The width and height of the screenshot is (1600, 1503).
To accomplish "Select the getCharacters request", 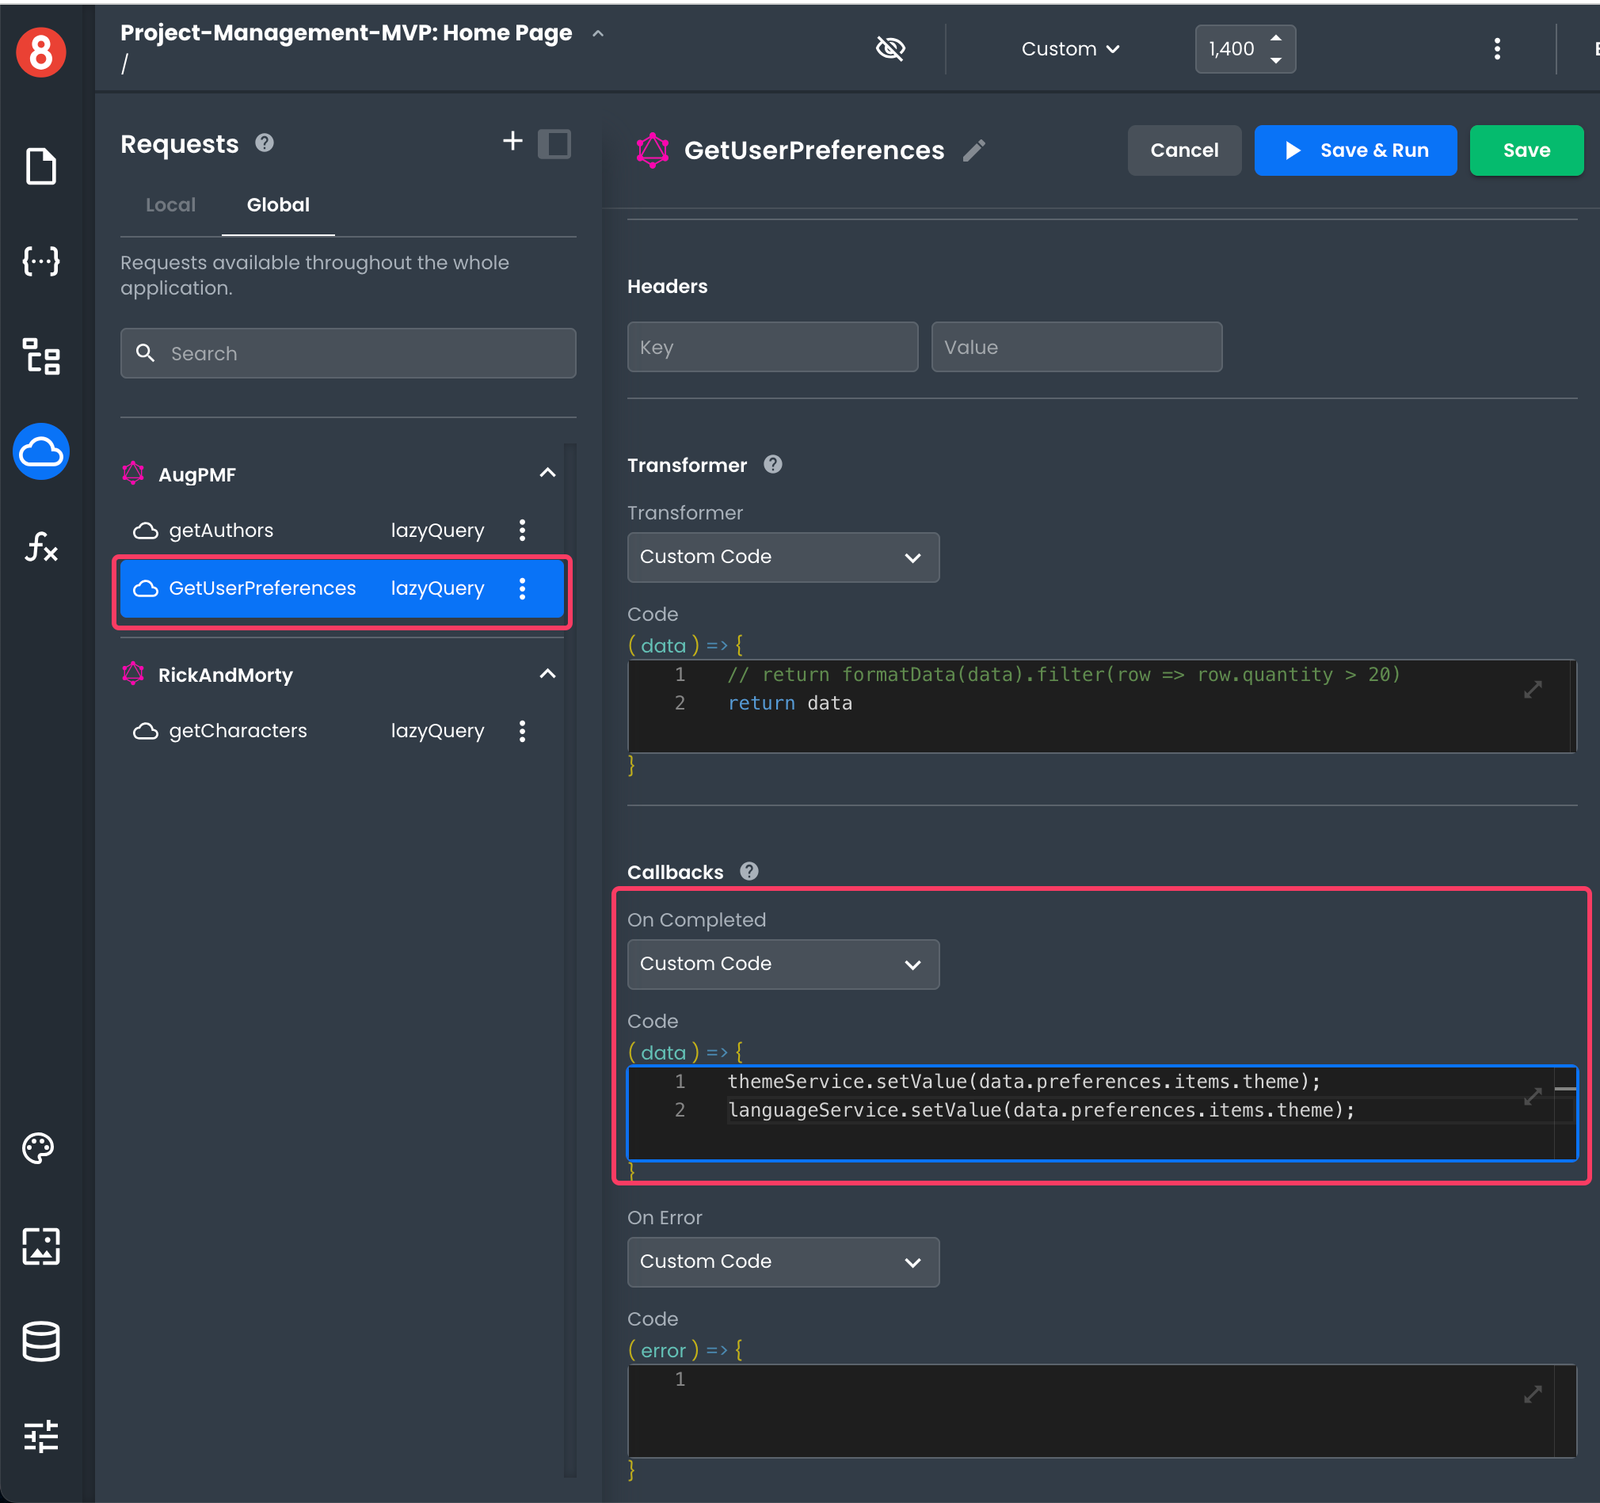I will [x=238, y=731].
